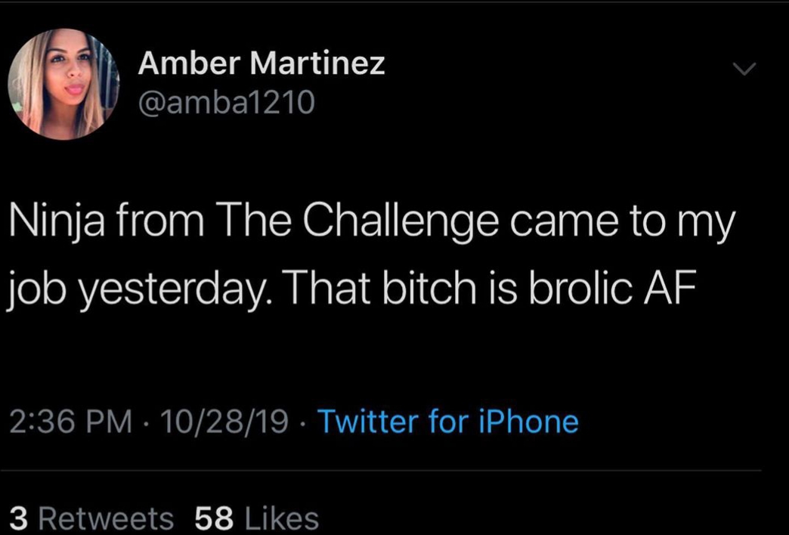Click the word Ninja in the tweet
The image size is (789, 535).
click(57, 222)
